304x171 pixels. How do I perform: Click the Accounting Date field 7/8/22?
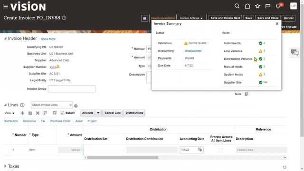pyautogui.click(x=189, y=150)
